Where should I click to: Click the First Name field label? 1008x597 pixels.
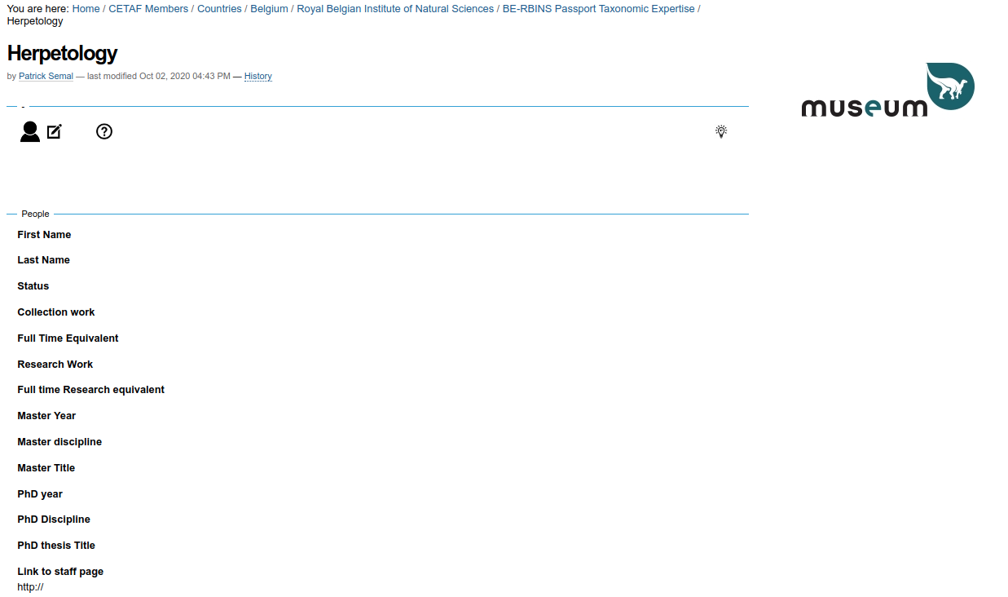(44, 235)
